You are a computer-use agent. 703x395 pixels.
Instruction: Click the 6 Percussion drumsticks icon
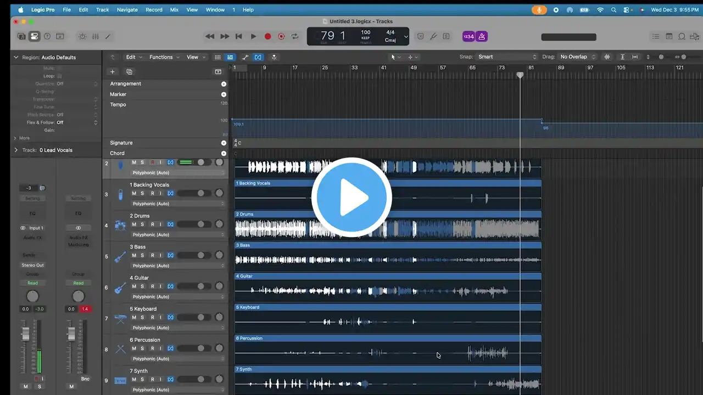click(120, 349)
